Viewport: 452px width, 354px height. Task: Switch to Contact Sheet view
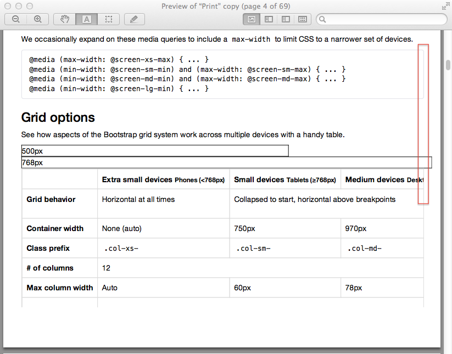[x=303, y=19]
